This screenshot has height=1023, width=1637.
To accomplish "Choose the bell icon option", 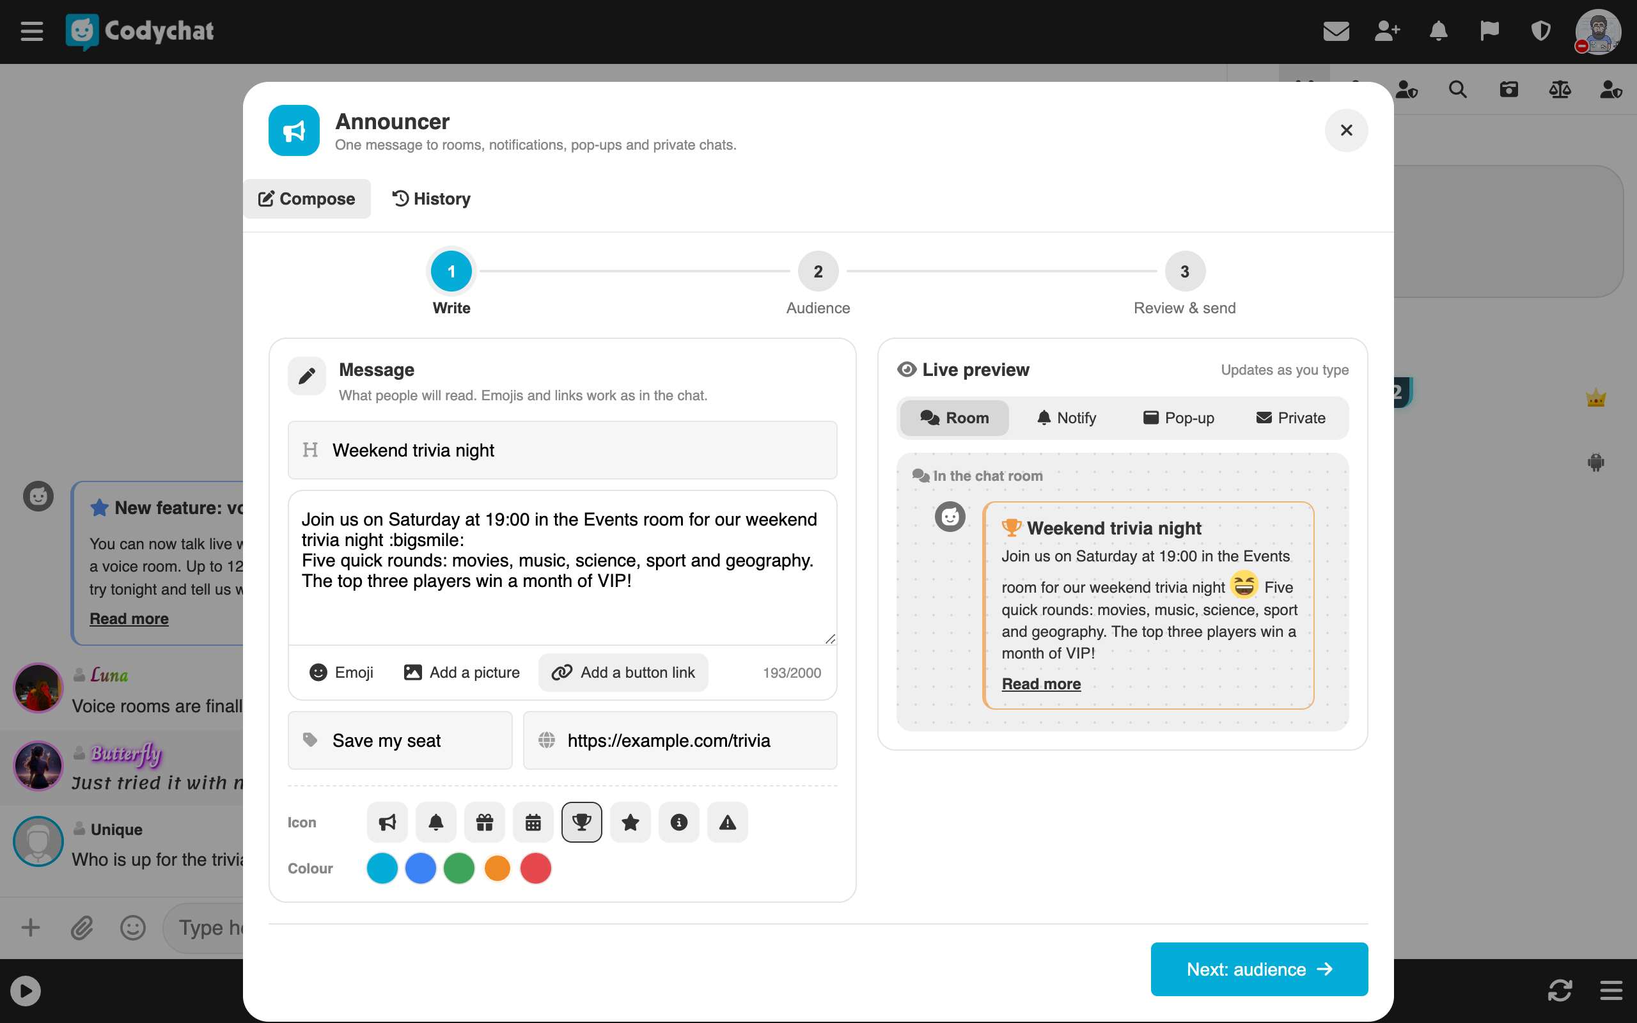I will tap(435, 822).
